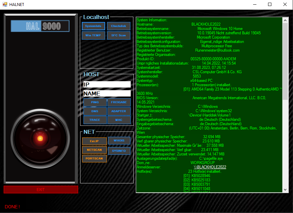Click the ADAPTER button
Viewport: 293px width, 213px height.
point(119,111)
